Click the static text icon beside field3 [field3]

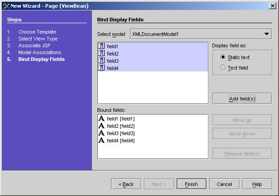(101, 133)
